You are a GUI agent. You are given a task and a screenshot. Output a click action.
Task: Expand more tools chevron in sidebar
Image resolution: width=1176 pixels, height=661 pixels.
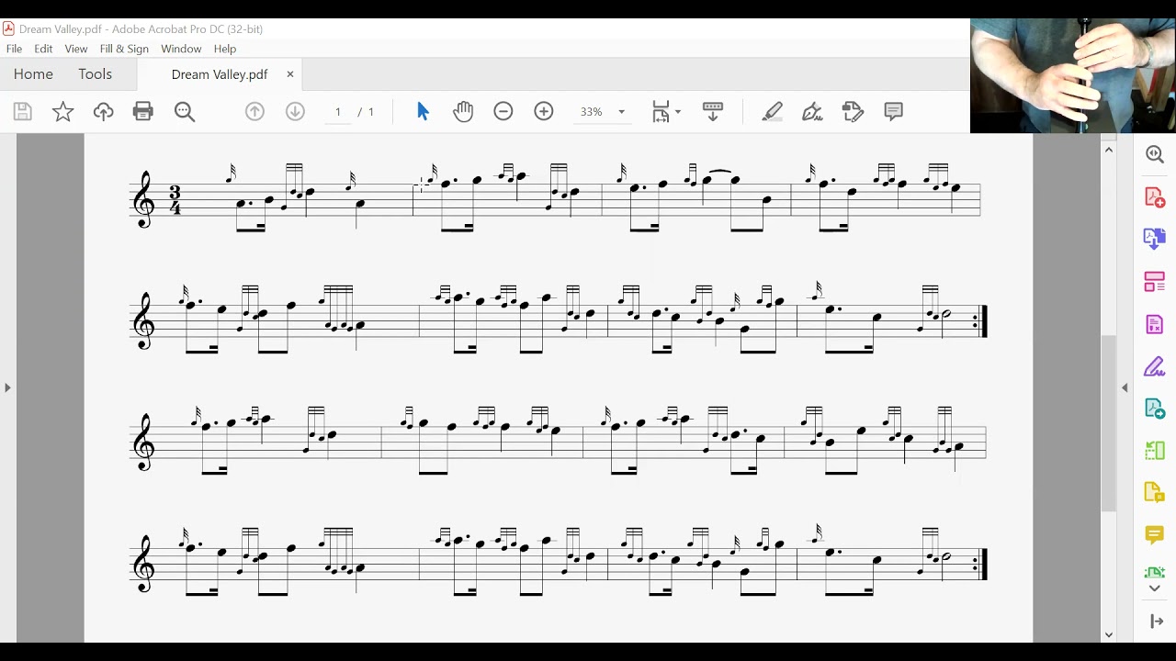[x=1155, y=588]
